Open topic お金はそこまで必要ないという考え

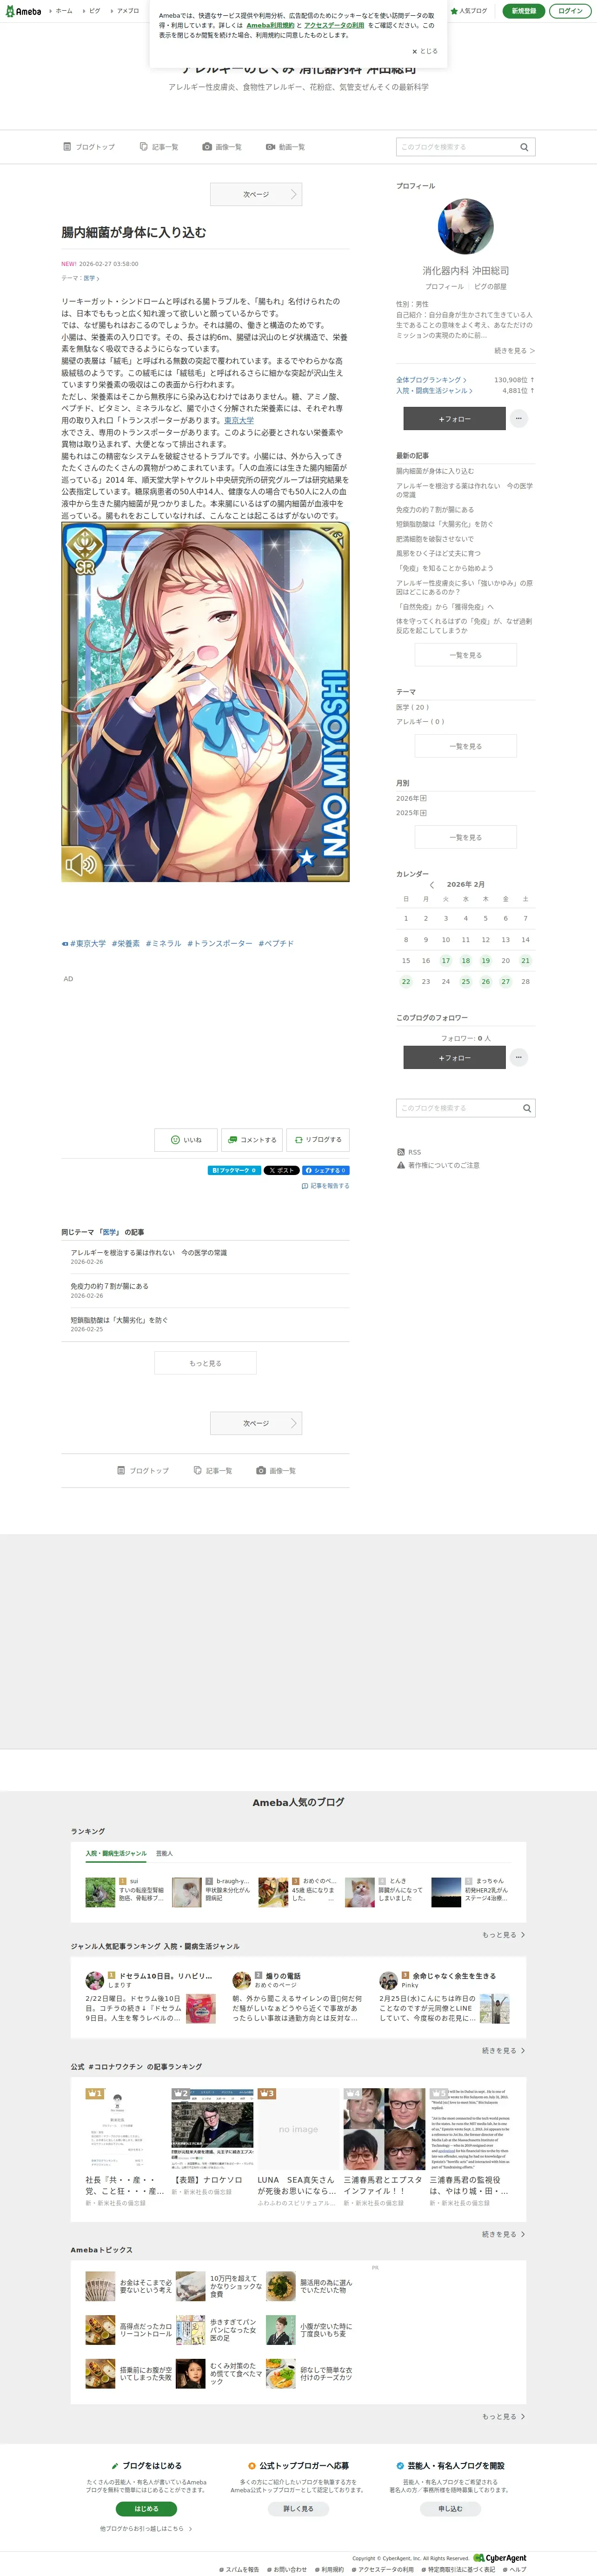[x=130, y=2286]
